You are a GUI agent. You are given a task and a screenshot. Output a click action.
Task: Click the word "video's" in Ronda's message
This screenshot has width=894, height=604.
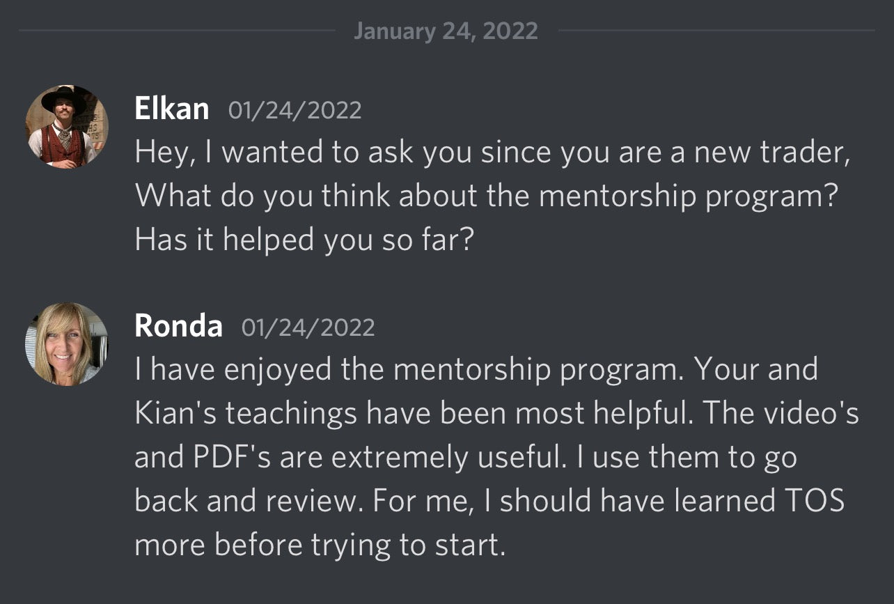coord(814,414)
